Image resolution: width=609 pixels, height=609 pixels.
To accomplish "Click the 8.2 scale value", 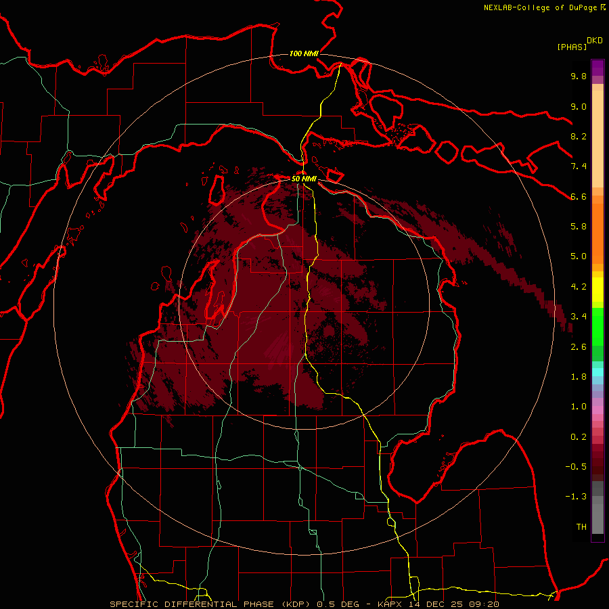I will click(579, 136).
